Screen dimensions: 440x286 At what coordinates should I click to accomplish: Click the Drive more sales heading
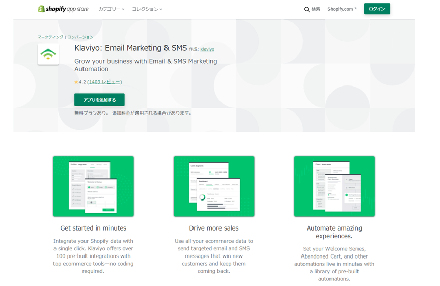[214, 228]
